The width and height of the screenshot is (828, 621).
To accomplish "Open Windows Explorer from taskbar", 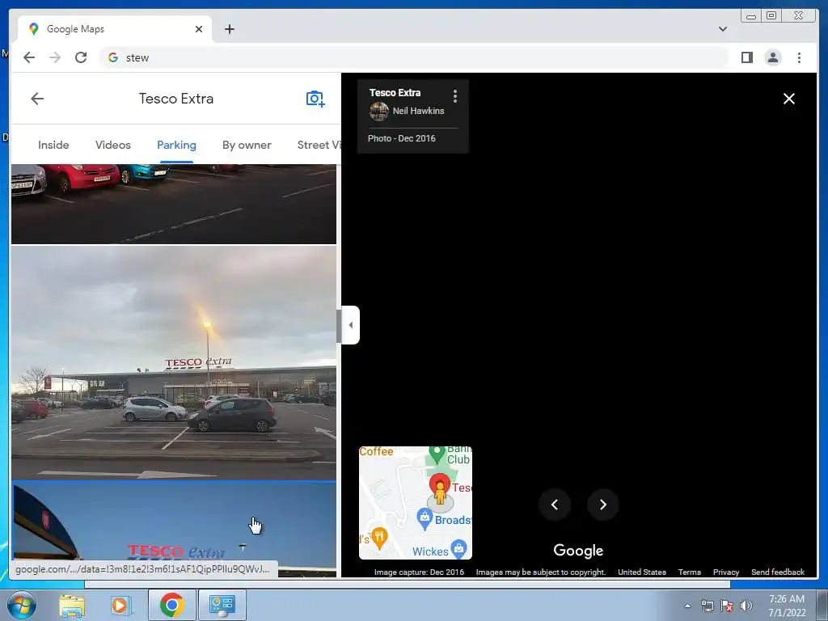I will pyautogui.click(x=72, y=605).
